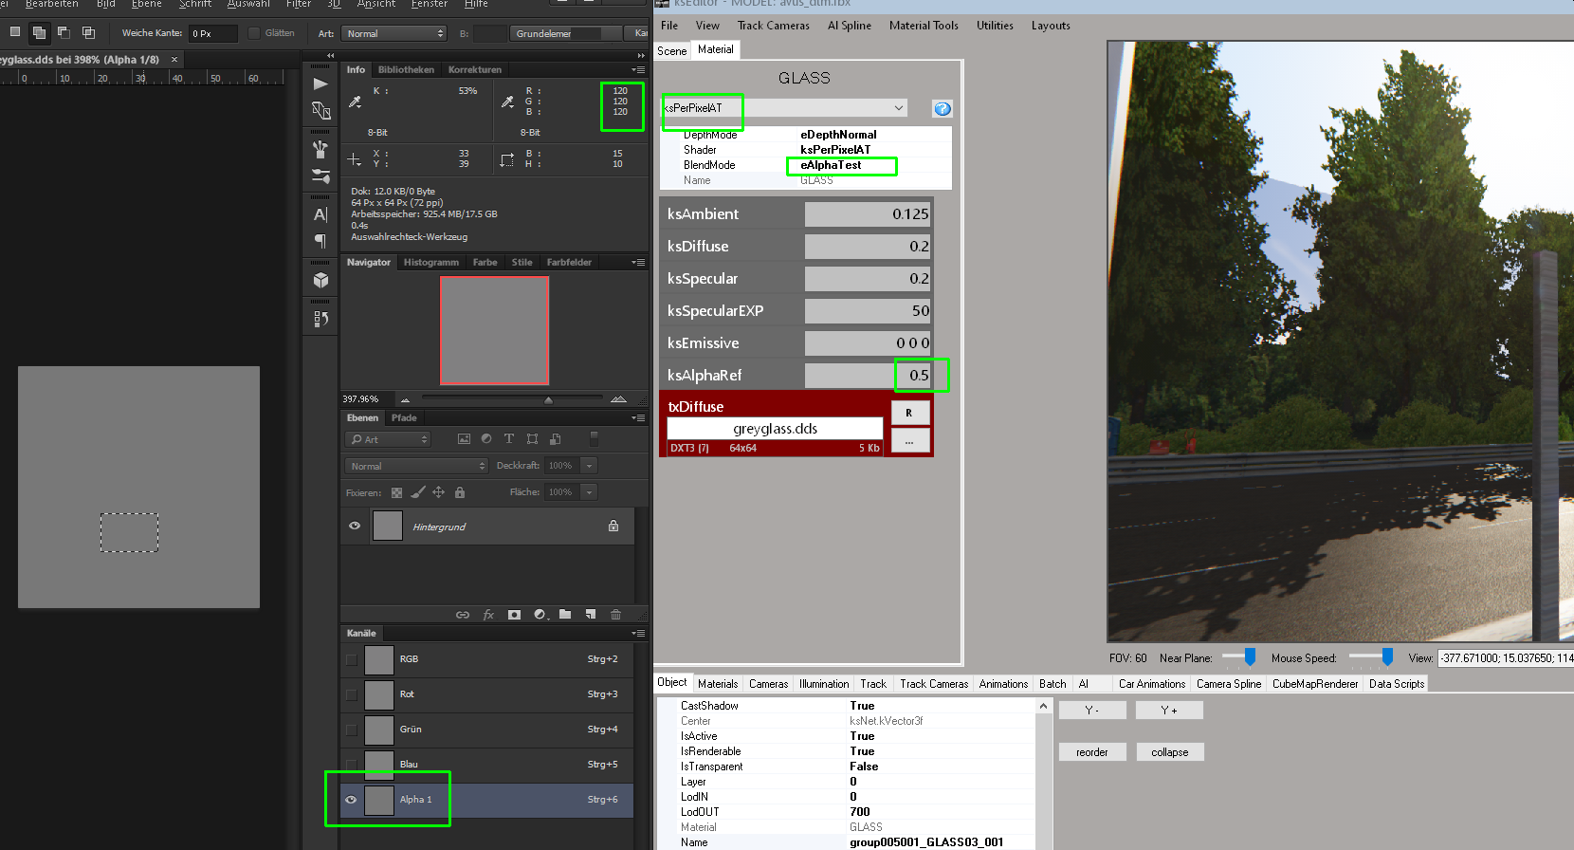The height and width of the screenshot is (850, 1574).
Task: Open the Filter menu in Photoshop
Action: coord(299,4)
